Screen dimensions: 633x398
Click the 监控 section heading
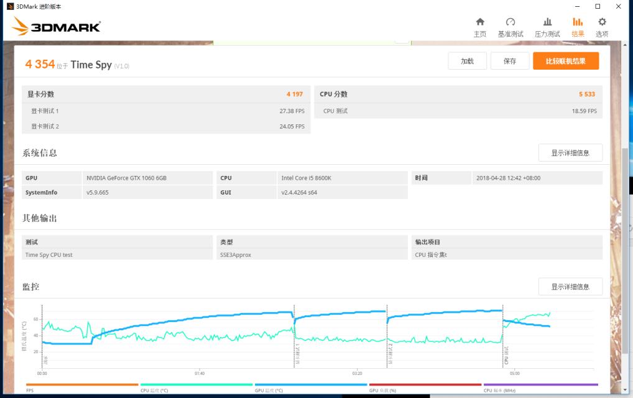(30, 287)
